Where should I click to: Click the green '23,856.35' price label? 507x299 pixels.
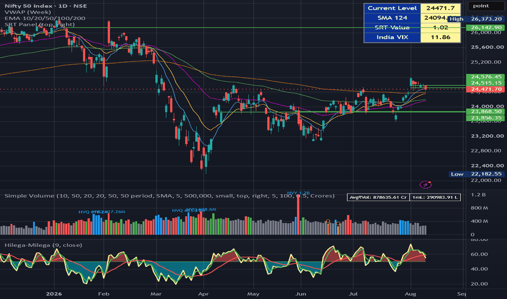(486, 117)
